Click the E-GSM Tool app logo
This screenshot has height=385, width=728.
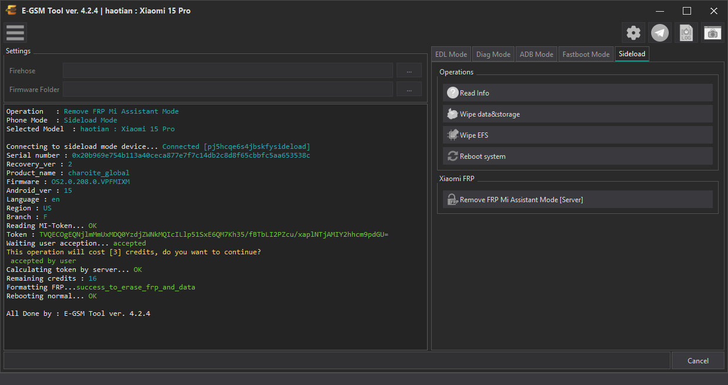pos(11,11)
